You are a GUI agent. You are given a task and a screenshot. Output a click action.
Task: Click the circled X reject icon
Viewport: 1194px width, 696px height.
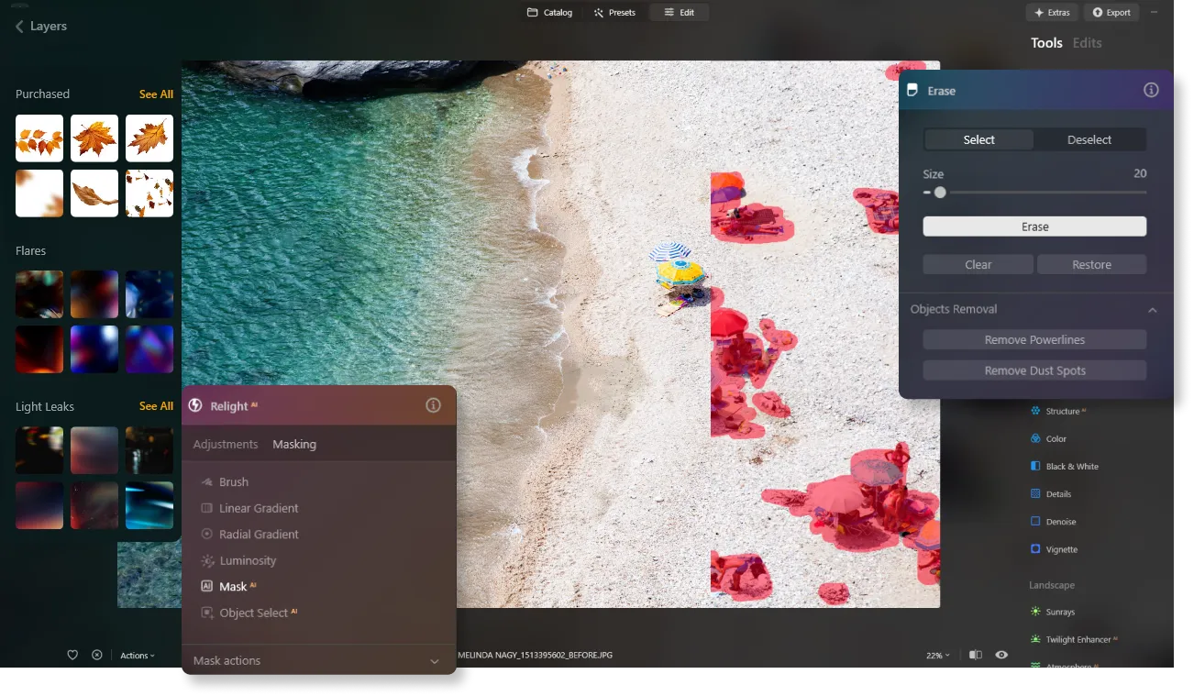coord(97,655)
